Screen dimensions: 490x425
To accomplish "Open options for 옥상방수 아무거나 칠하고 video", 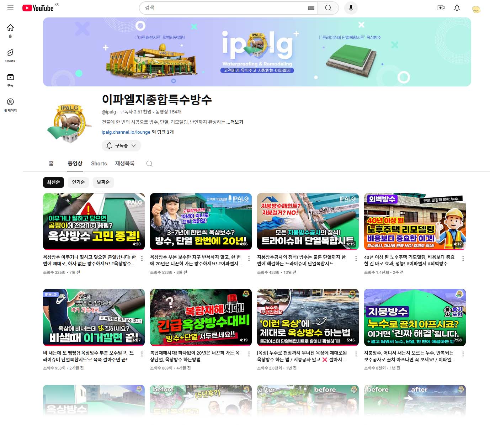I will point(142,259).
